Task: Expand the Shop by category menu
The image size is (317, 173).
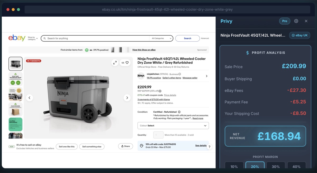Action: click(x=32, y=38)
